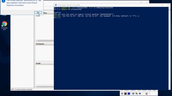Open the View menu of the recorder
The image size is (172, 96).
[x=150, y=90]
